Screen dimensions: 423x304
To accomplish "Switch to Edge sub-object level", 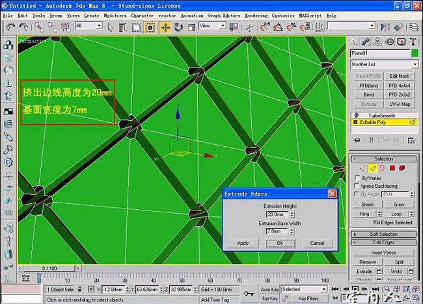I will pos(372,168).
